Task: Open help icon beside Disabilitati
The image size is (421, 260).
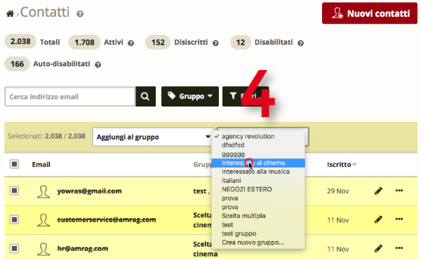Action: [301, 43]
